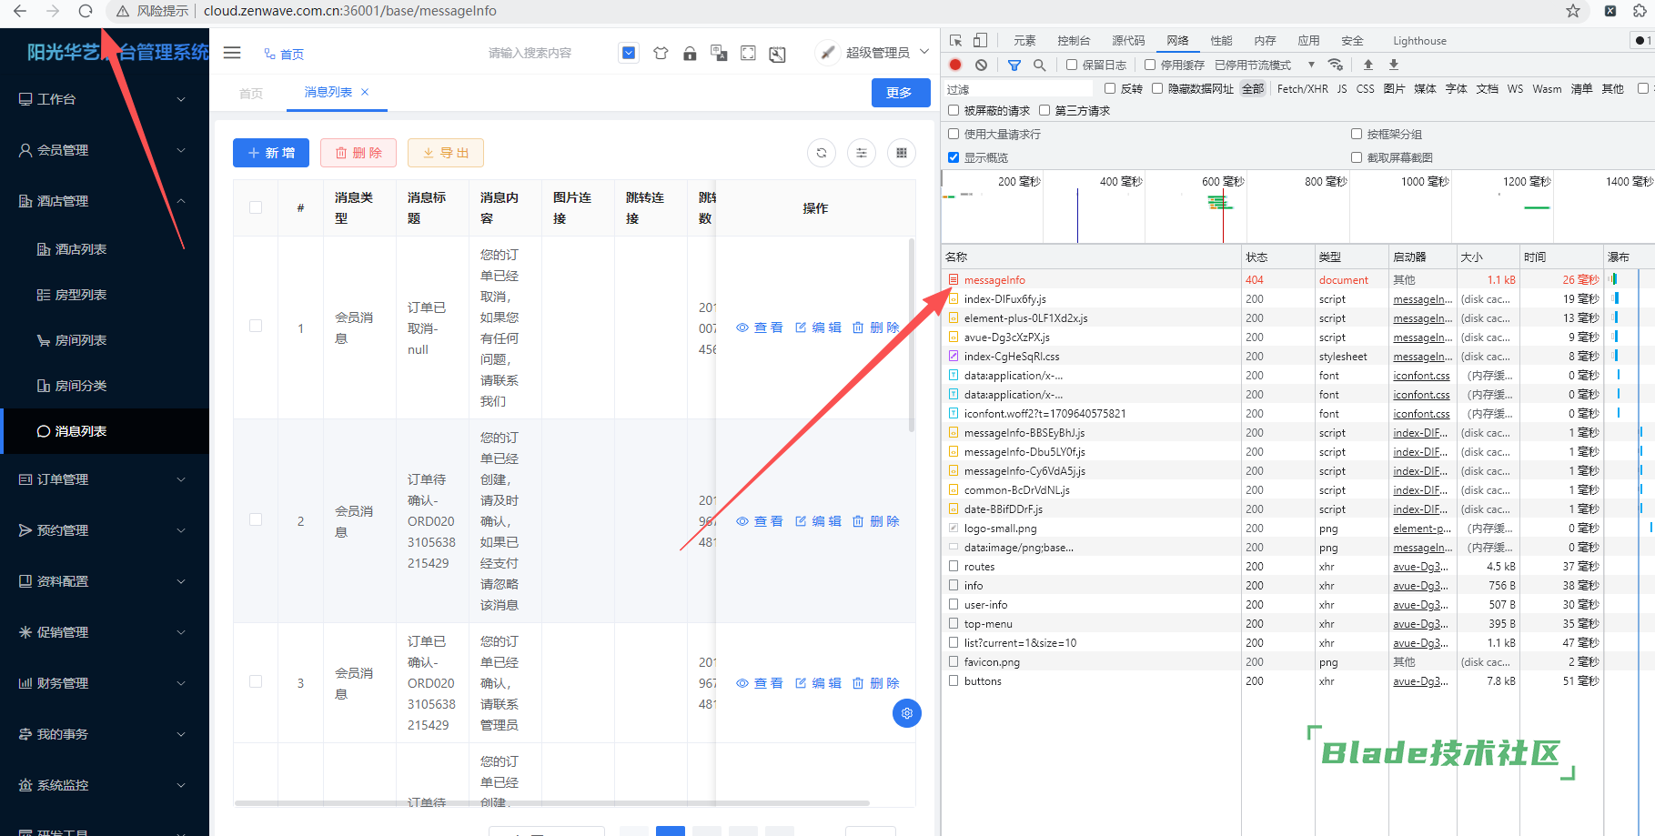Expand the 会员管理 sidebar menu
The image size is (1655, 836).
(104, 150)
